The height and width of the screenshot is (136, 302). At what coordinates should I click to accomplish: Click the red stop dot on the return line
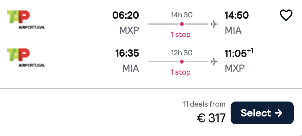182,61
